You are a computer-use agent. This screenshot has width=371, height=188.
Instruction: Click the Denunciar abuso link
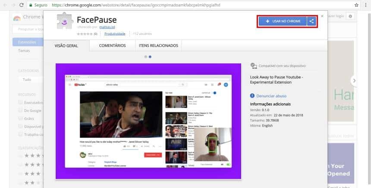tap(271, 96)
